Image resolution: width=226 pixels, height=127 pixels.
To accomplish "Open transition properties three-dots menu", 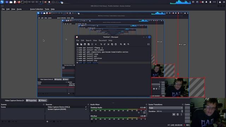I will [x=181, y=114].
